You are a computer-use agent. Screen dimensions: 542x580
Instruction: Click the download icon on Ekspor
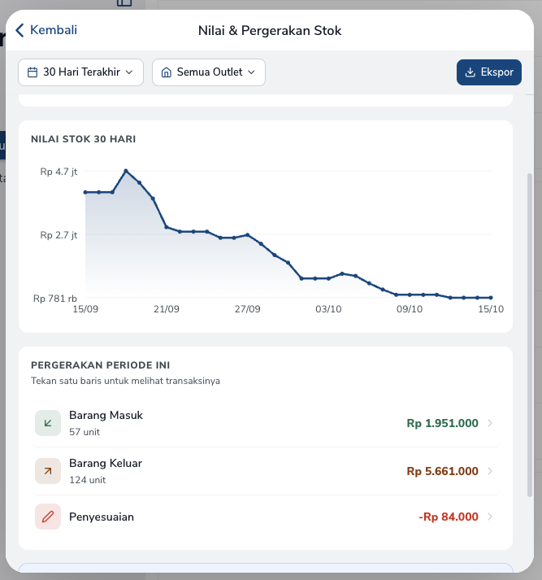tap(470, 72)
